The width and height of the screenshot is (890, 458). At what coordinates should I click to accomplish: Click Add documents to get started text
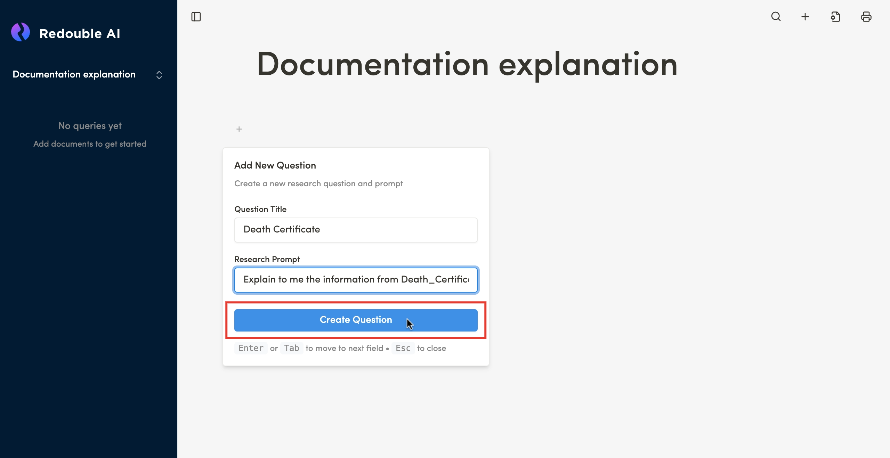pos(90,144)
